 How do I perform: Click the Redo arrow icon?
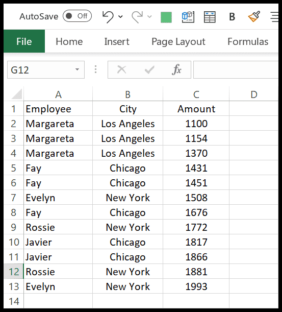click(x=137, y=17)
